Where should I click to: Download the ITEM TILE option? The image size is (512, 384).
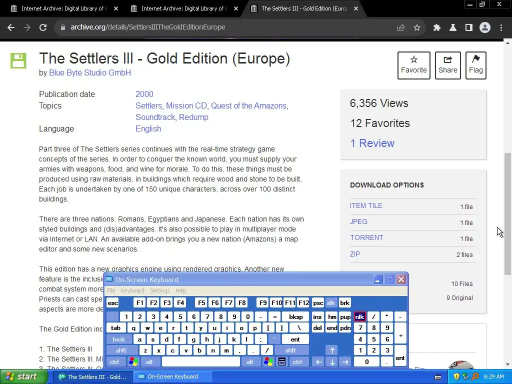[x=366, y=205]
